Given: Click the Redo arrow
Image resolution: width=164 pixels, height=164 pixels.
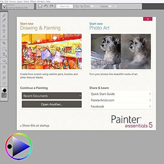Looking at the screenshot, I should coord(51,6).
